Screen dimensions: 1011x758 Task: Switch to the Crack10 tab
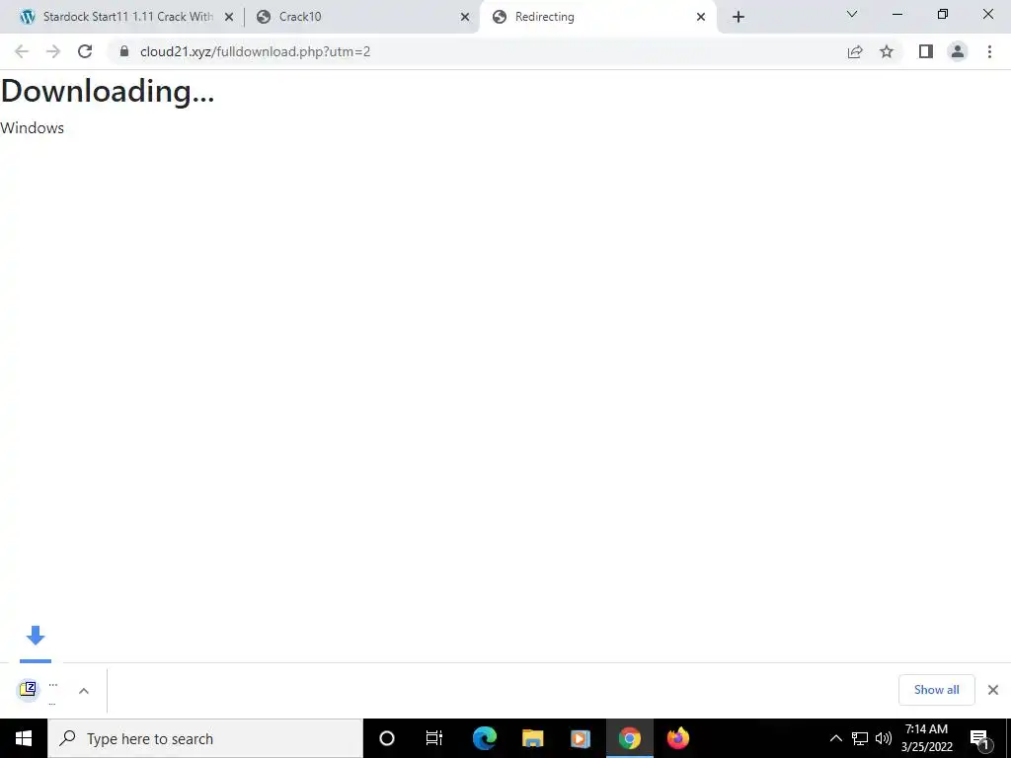pyautogui.click(x=361, y=17)
